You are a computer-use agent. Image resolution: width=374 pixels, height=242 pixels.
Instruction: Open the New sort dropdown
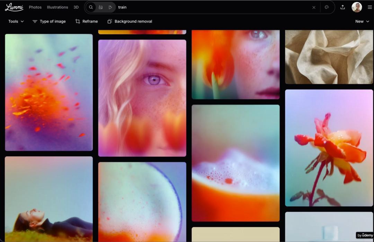tap(362, 21)
